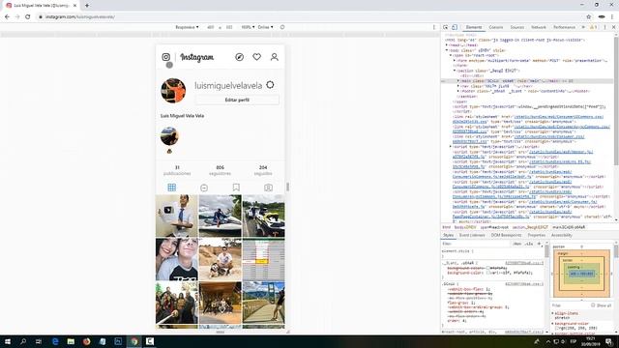The image size is (619, 348).
Task: Open the Responsive device dropdown
Action: [187, 27]
